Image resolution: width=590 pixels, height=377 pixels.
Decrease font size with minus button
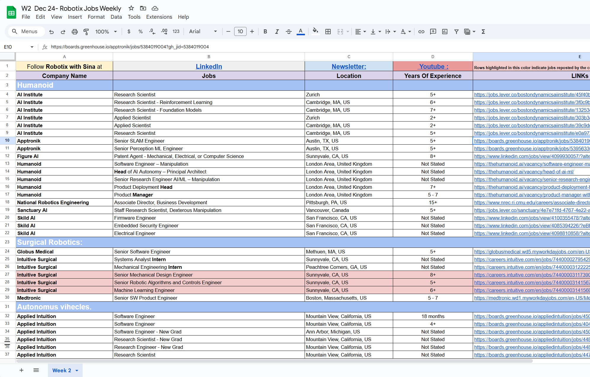[x=228, y=31]
